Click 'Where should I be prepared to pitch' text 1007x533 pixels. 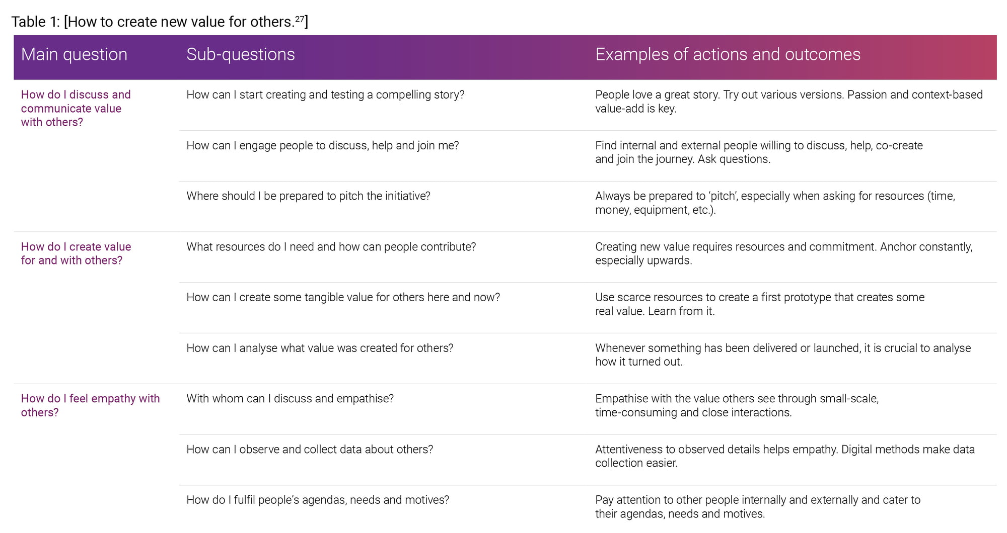click(x=308, y=196)
